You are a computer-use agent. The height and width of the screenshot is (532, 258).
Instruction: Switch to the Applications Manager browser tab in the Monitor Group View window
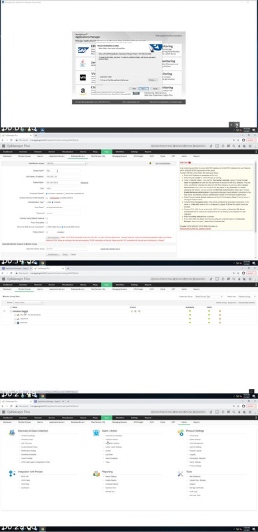(x=17, y=269)
